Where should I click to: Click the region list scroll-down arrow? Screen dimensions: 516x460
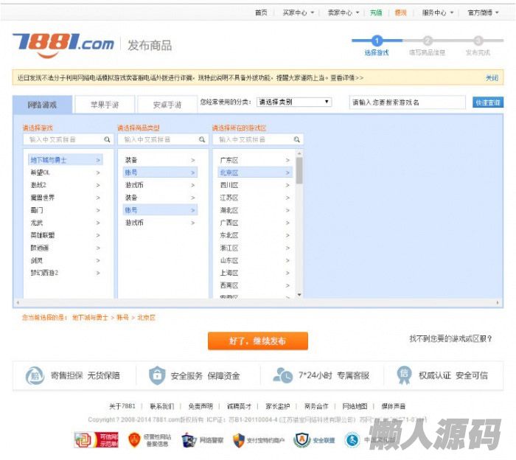pyautogui.click(x=299, y=295)
